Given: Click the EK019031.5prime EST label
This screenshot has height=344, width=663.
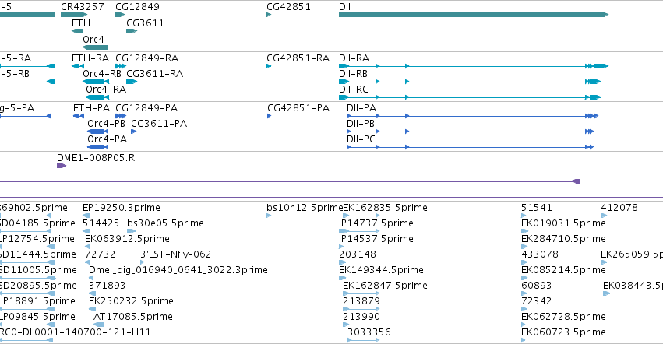Looking at the screenshot, I should coord(563,223).
